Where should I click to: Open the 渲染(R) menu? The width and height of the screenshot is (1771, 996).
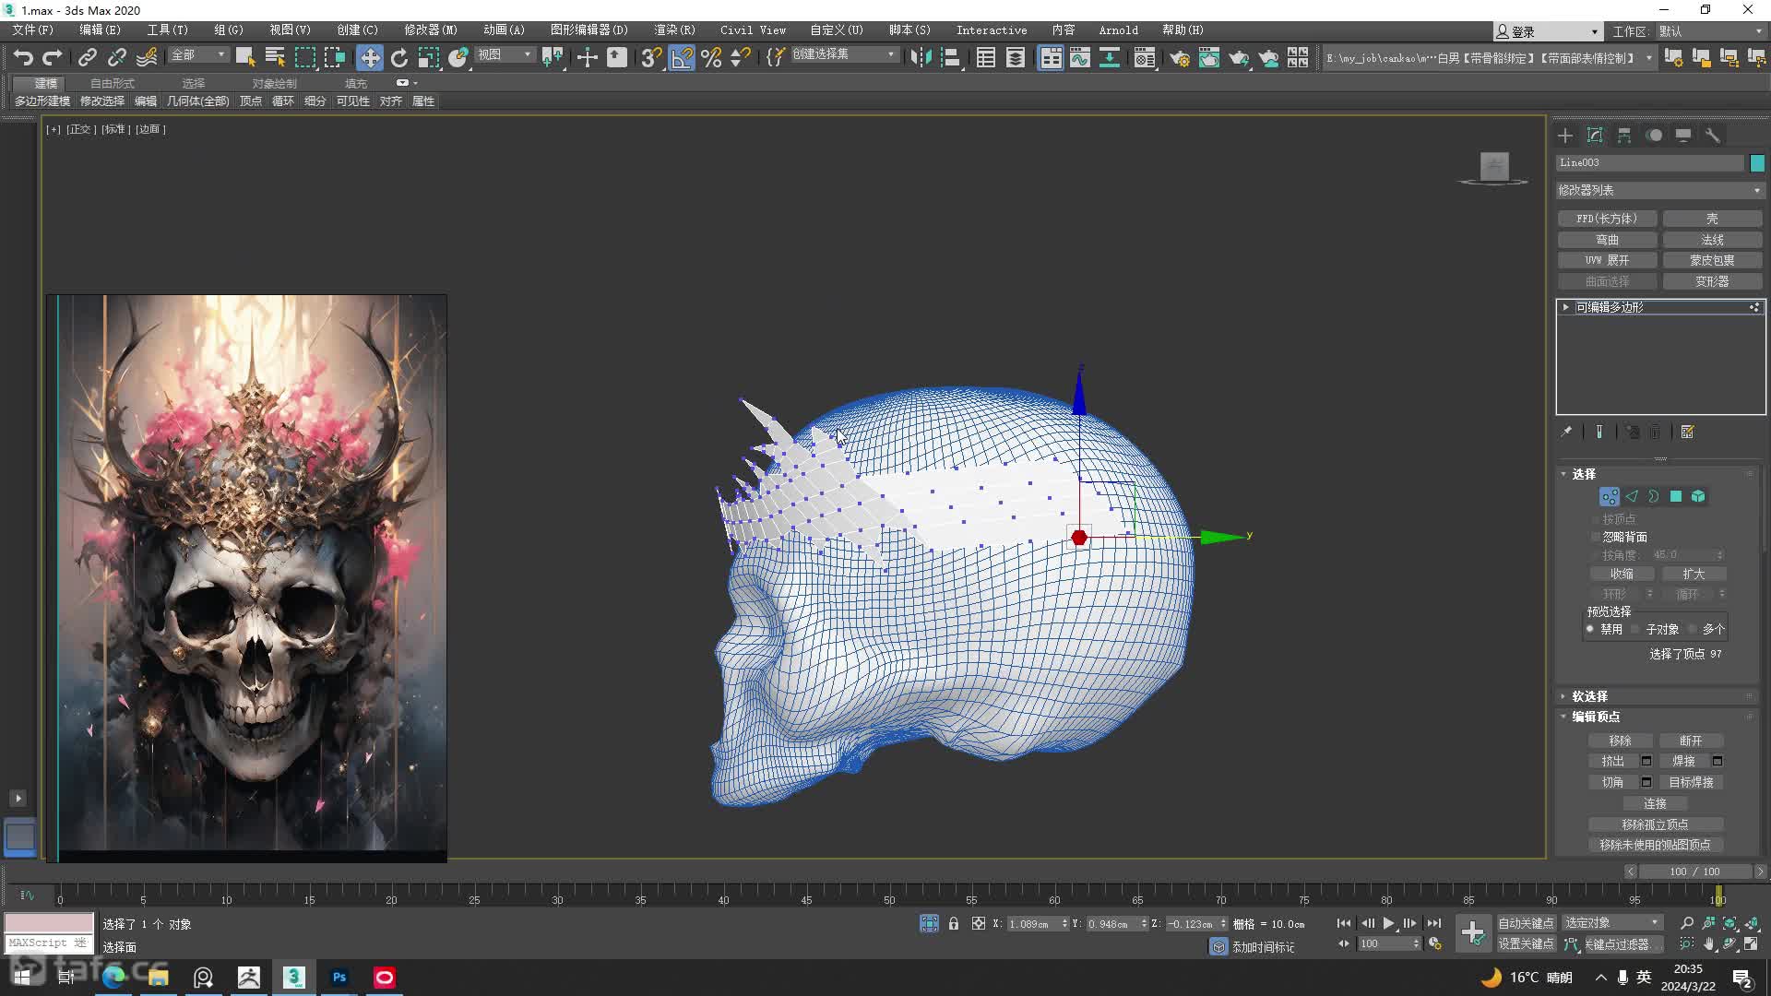(674, 30)
